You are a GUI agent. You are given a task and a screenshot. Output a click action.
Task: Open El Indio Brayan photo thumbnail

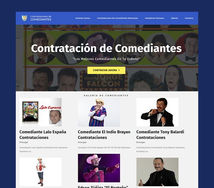(x=99, y=112)
